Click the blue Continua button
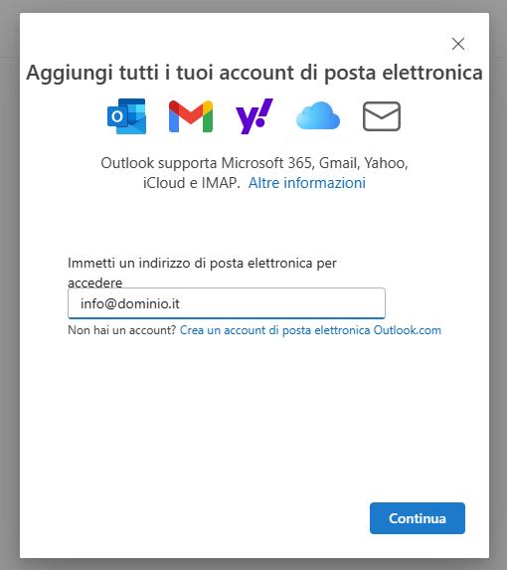 click(418, 518)
